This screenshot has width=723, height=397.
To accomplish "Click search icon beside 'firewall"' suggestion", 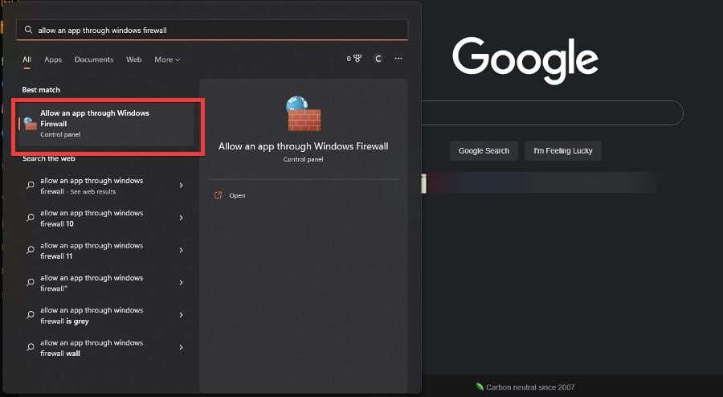I will click(31, 282).
